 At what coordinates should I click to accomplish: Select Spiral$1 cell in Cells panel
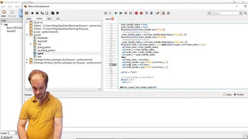point(11,31)
